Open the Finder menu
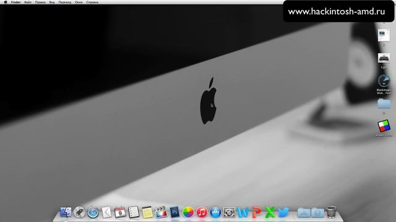396x222 pixels. pos(15,2)
